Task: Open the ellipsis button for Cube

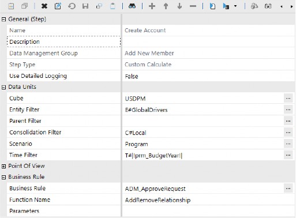Action: pos(288,99)
